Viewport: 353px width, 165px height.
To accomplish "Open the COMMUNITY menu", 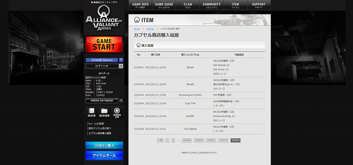I will pyautogui.click(x=212, y=5).
